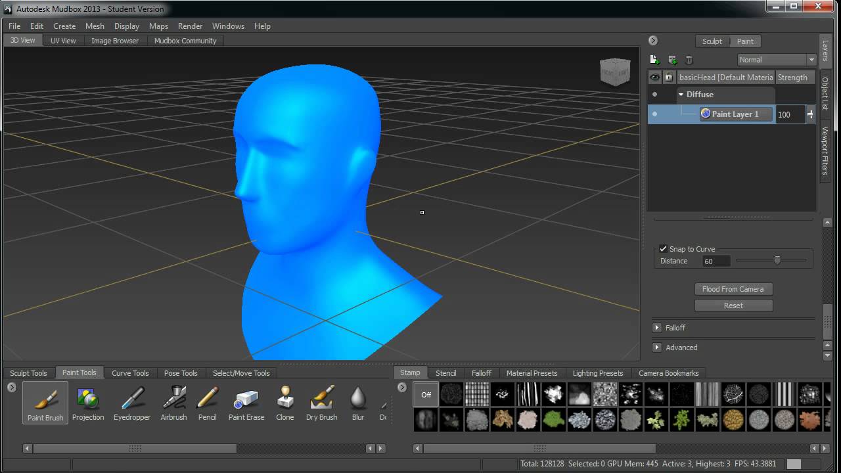This screenshot has width=841, height=473.
Task: Toggle Diffuse channel visibility dot
Action: pos(654,94)
